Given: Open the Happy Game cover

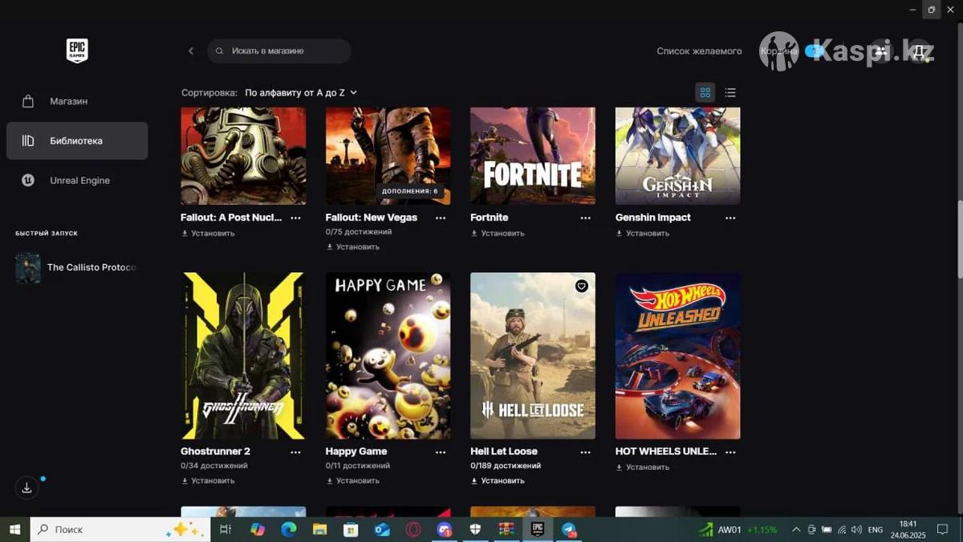Looking at the screenshot, I should (x=388, y=356).
